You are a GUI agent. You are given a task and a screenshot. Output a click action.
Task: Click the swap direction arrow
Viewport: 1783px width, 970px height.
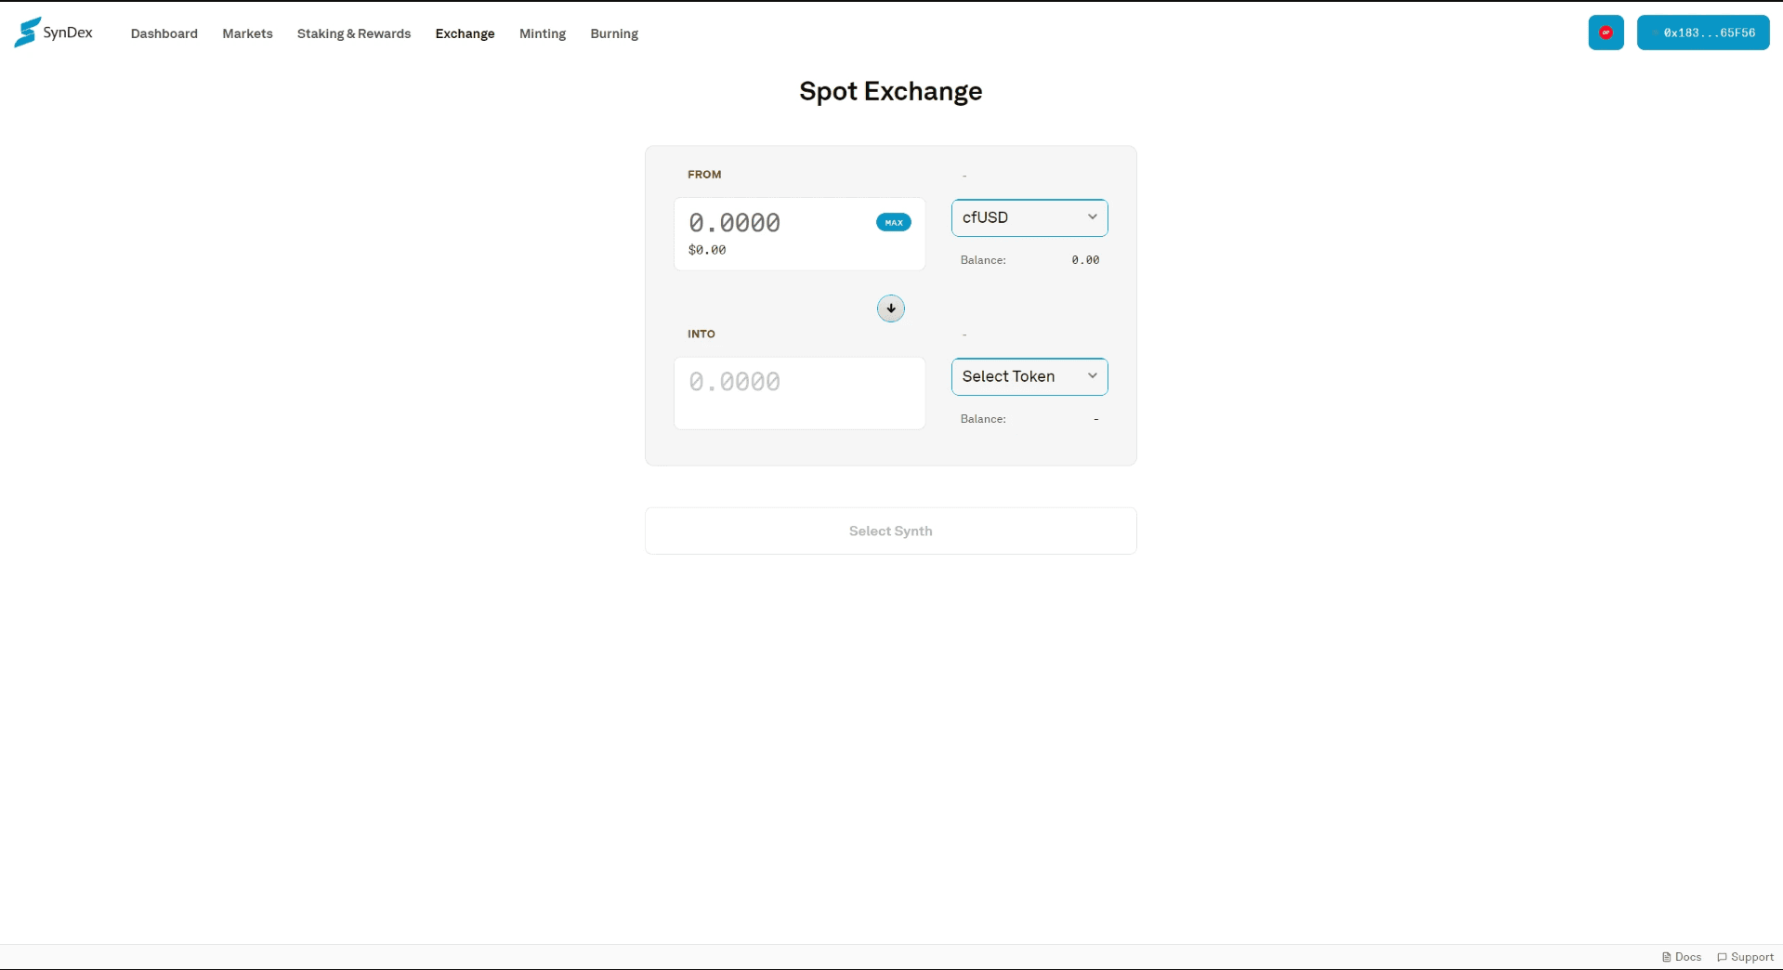pos(890,308)
